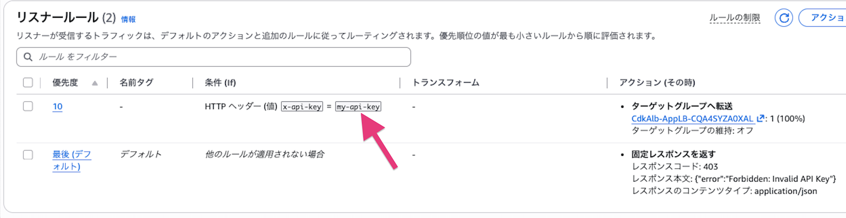Click the 名前タグ column header
Viewport: 846px width, 218px height.
(x=136, y=83)
